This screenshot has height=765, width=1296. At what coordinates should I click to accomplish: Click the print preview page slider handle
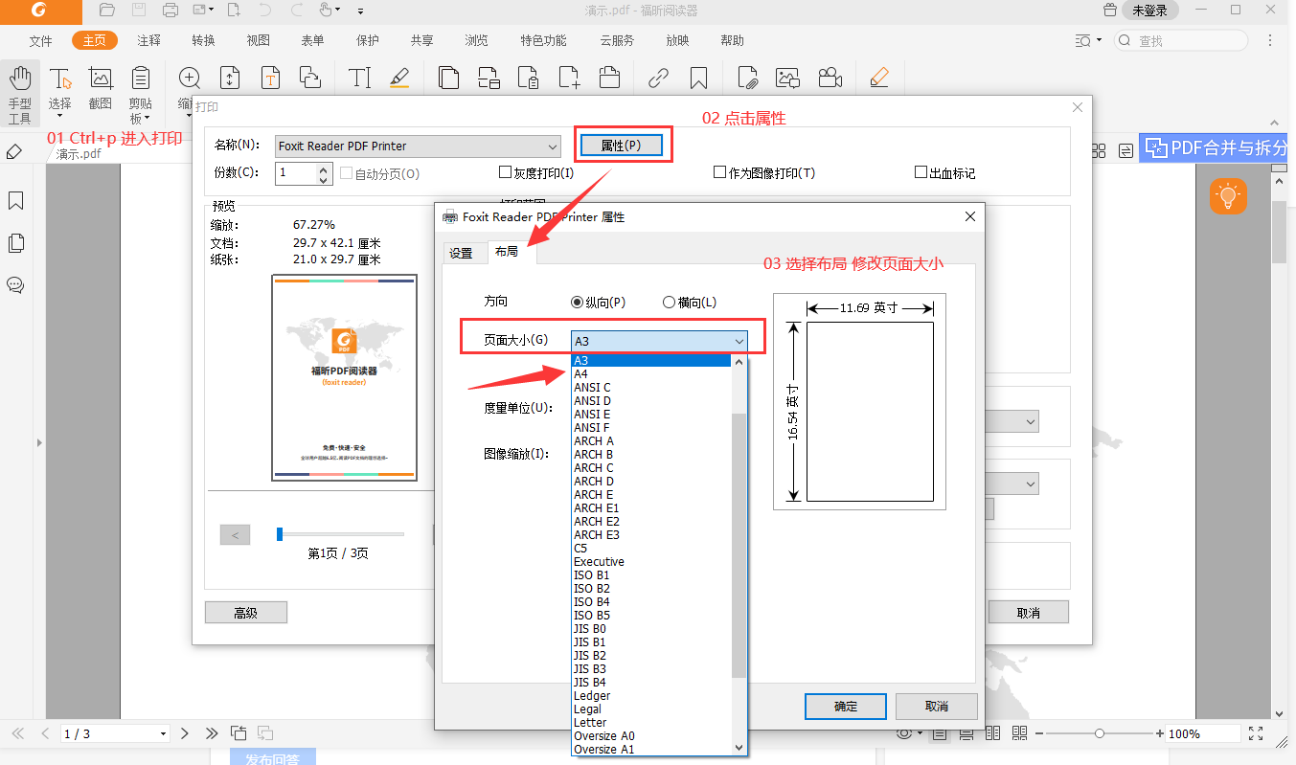tap(280, 534)
